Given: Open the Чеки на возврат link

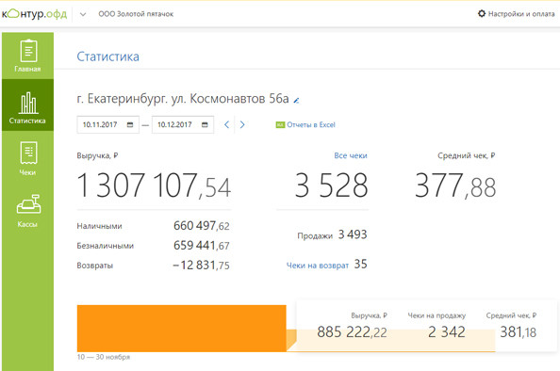Looking at the screenshot, I should 318,266.
